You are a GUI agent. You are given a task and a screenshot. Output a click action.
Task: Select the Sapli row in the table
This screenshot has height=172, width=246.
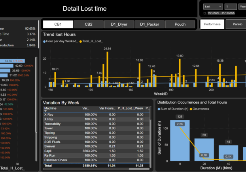tap(96, 151)
